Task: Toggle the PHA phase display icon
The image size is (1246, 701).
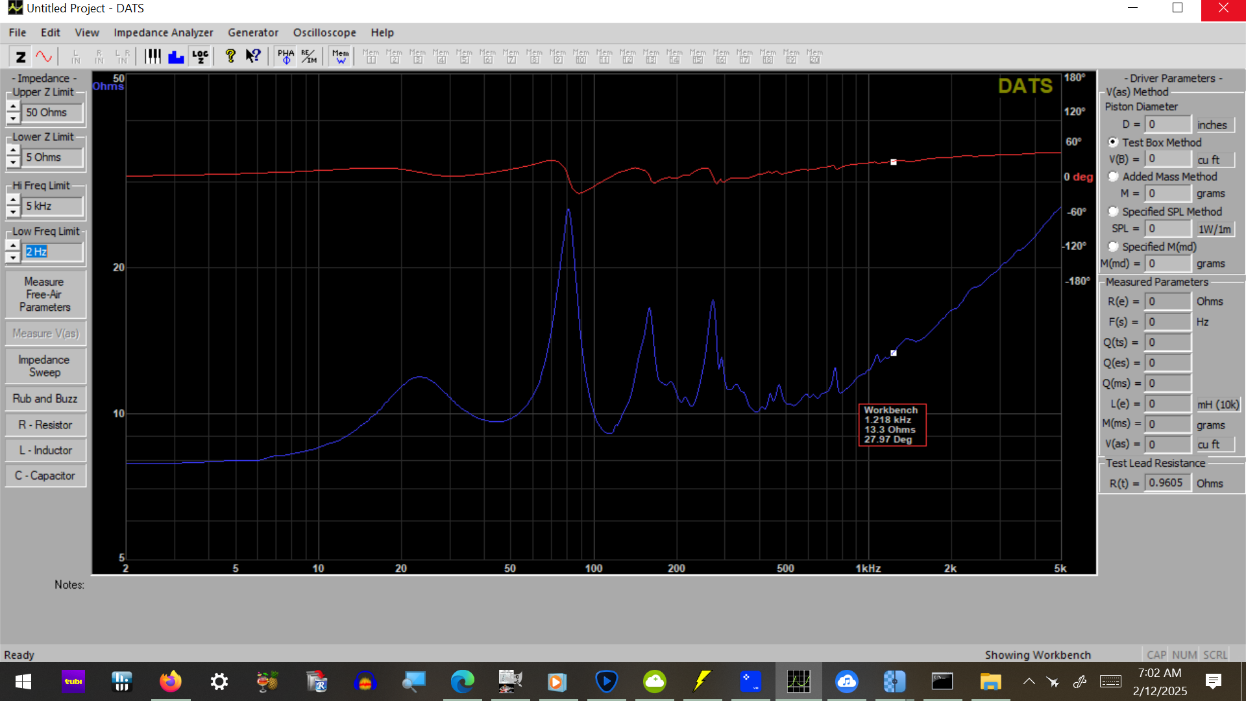Action: [x=286, y=56]
